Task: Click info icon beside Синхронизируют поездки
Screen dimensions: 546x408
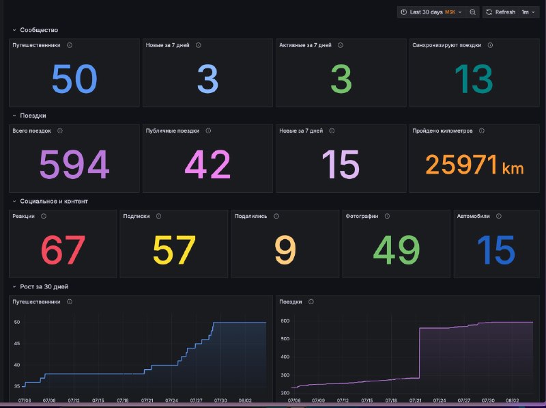Action: [x=490, y=45]
